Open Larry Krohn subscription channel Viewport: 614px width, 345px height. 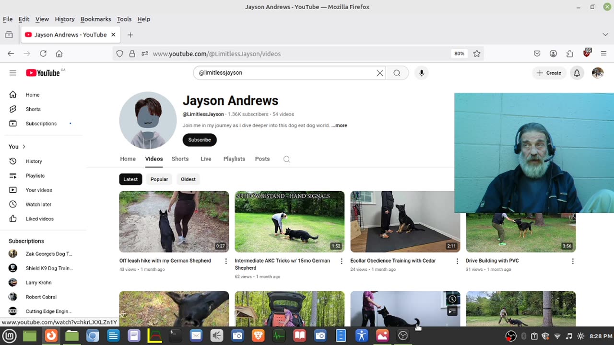[38, 283]
